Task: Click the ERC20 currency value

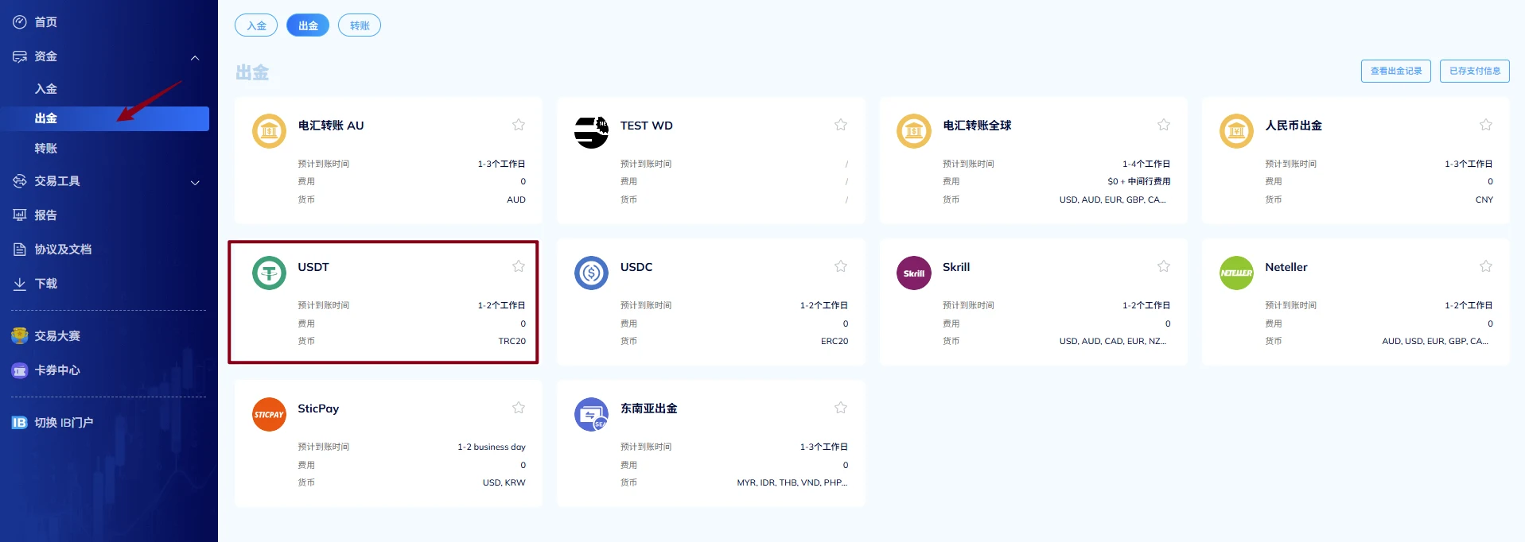Action: point(834,341)
